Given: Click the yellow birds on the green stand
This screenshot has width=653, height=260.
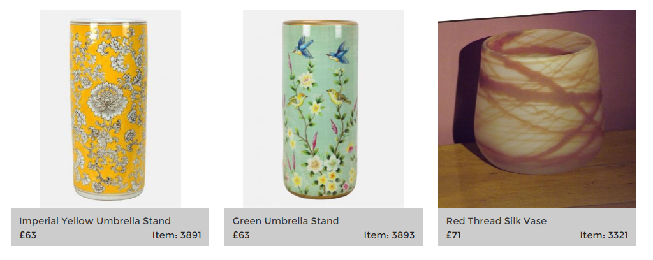Looking at the screenshot, I should pos(318,99).
